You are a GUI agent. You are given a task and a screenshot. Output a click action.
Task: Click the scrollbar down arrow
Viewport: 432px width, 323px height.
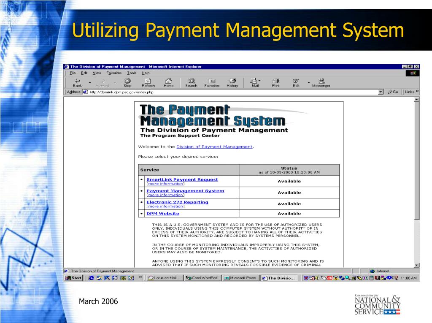click(x=416, y=265)
